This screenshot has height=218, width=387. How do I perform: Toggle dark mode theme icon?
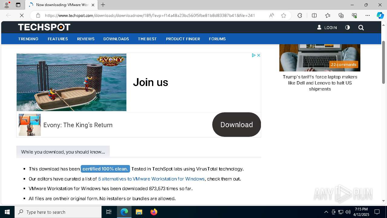347,27
